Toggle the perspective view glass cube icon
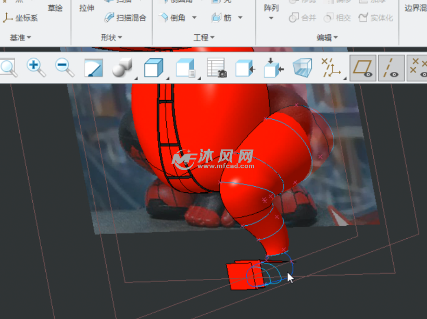This screenshot has height=319, width=427. [302, 68]
